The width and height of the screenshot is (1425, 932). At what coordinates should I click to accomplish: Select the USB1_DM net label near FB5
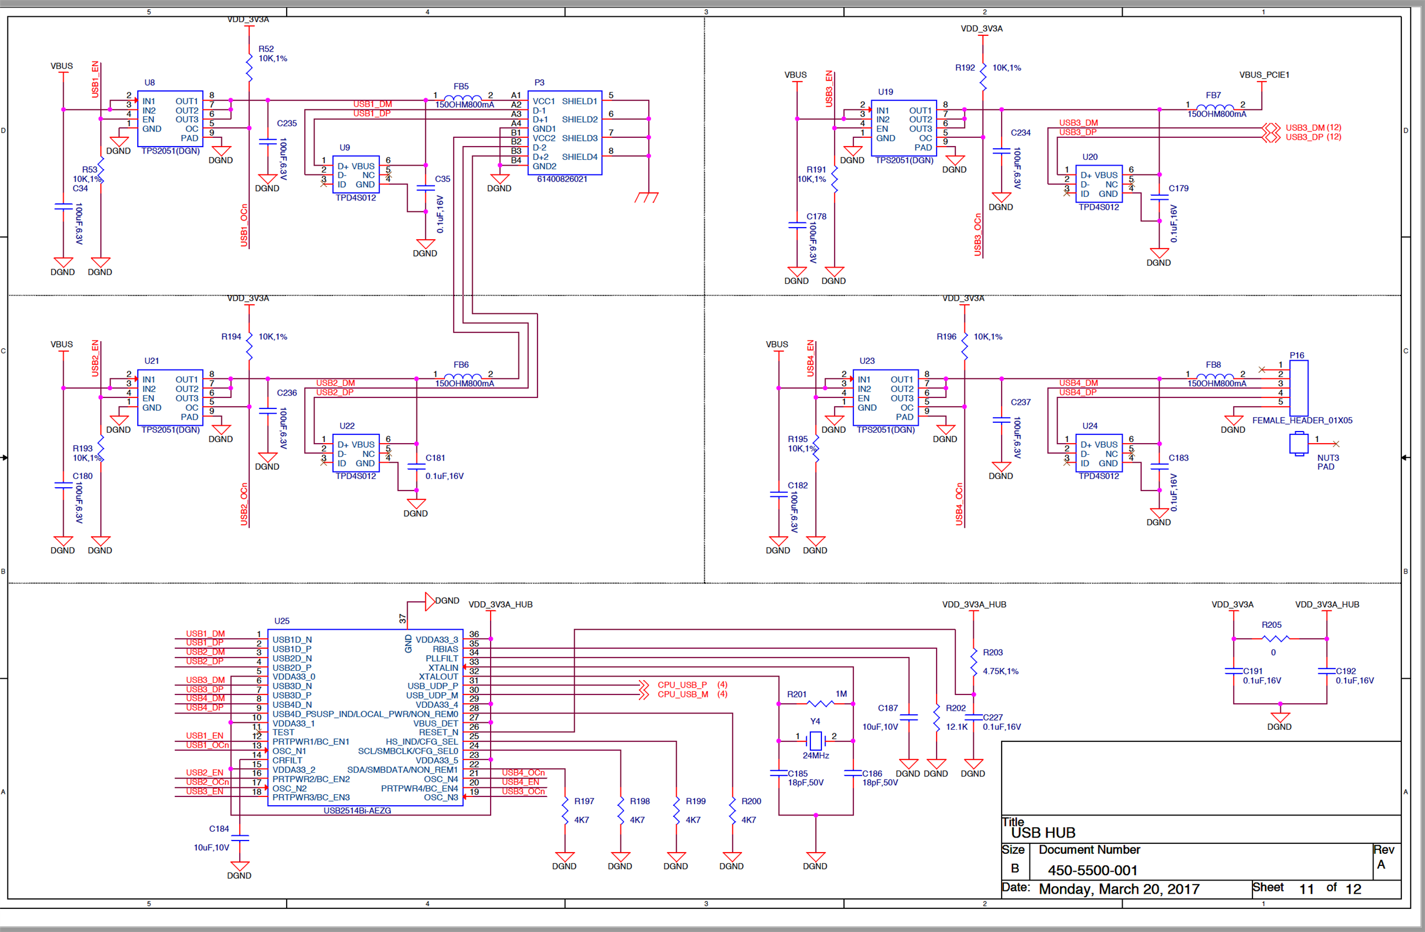pos(372,104)
